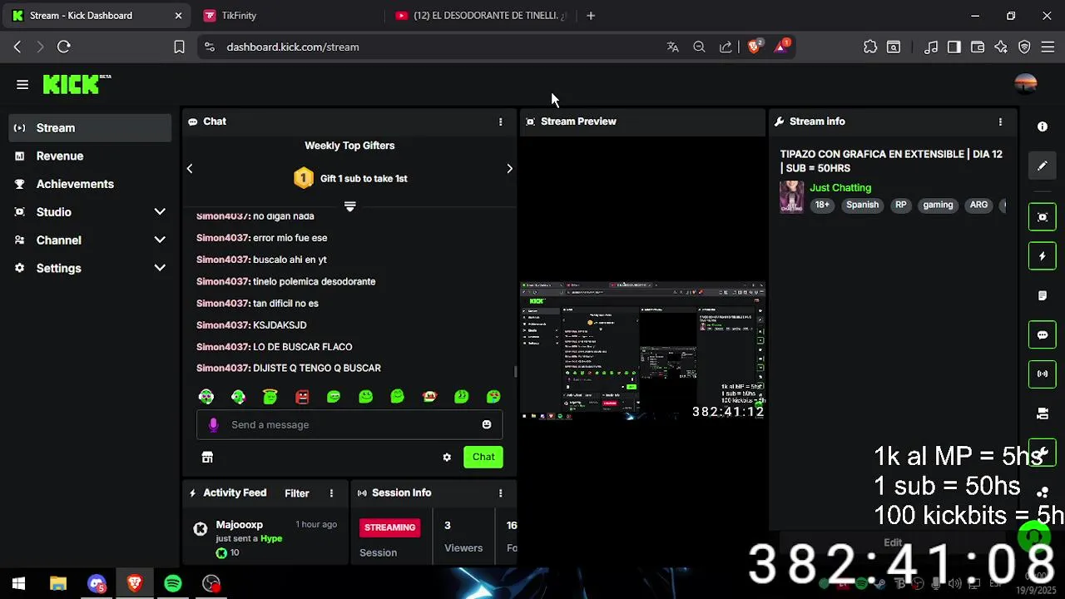Bookmark this page
The width and height of the screenshot is (1065, 599).
tap(179, 47)
